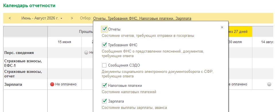Go to previous period with < arrow
The height and width of the screenshot is (112, 275).
[10, 18]
